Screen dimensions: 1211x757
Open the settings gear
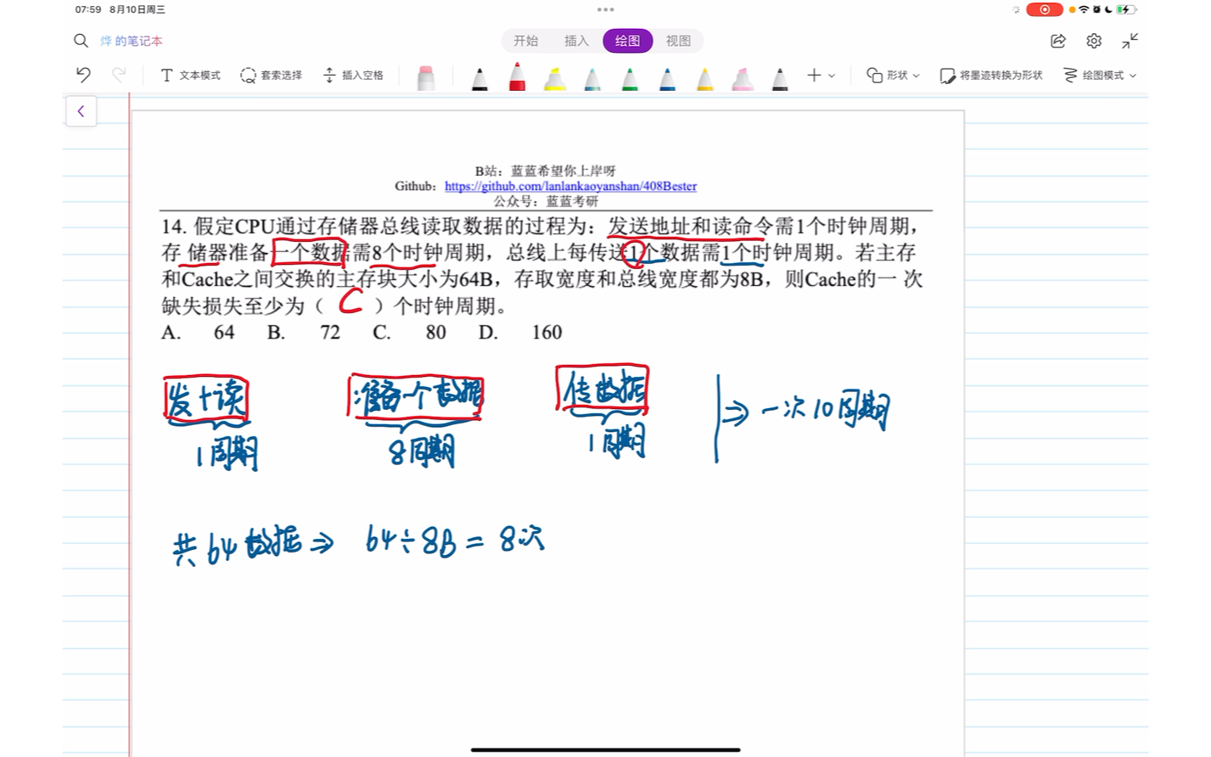1094,41
